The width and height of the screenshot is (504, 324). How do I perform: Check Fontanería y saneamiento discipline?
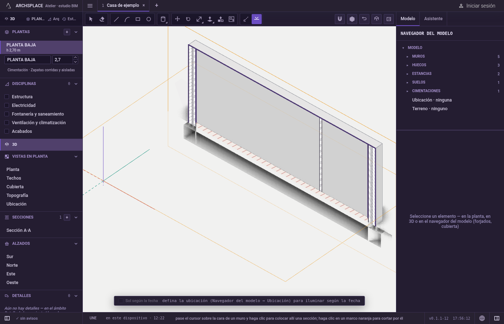(6, 114)
